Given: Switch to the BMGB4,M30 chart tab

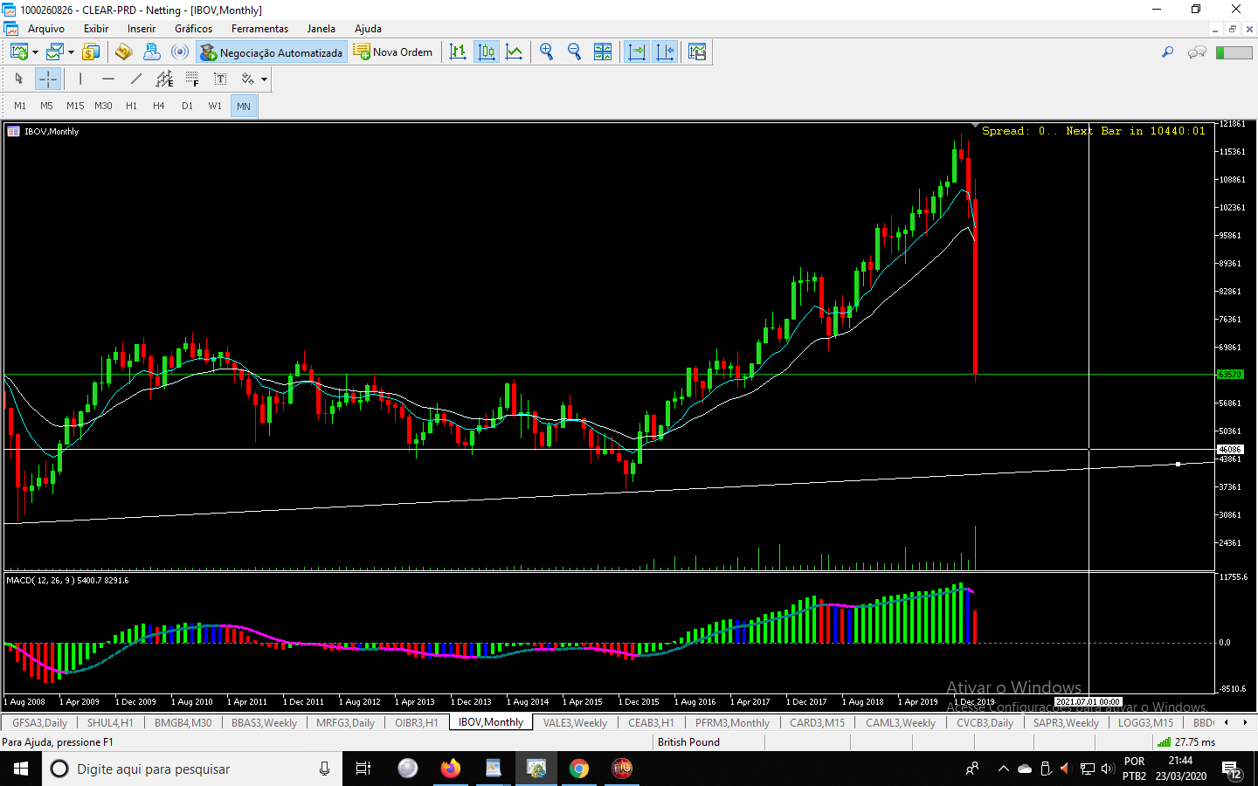Looking at the screenshot, I should 183,722.
